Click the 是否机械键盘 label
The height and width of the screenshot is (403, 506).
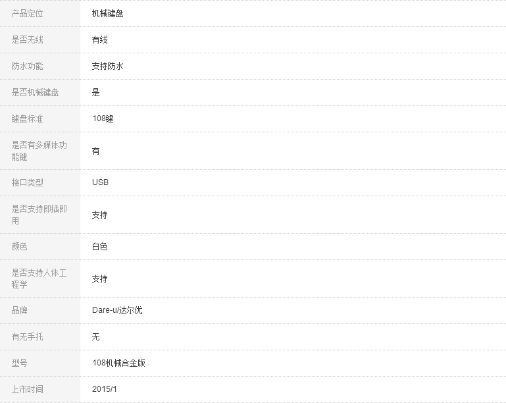[x=36, y=92]
